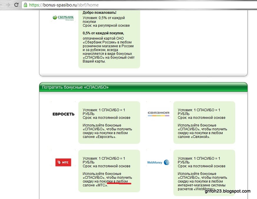The width and height of the screenshot is (257, 199).
Task: Click the text "салоне «Евросеть»."
Action: click(99, 137)
